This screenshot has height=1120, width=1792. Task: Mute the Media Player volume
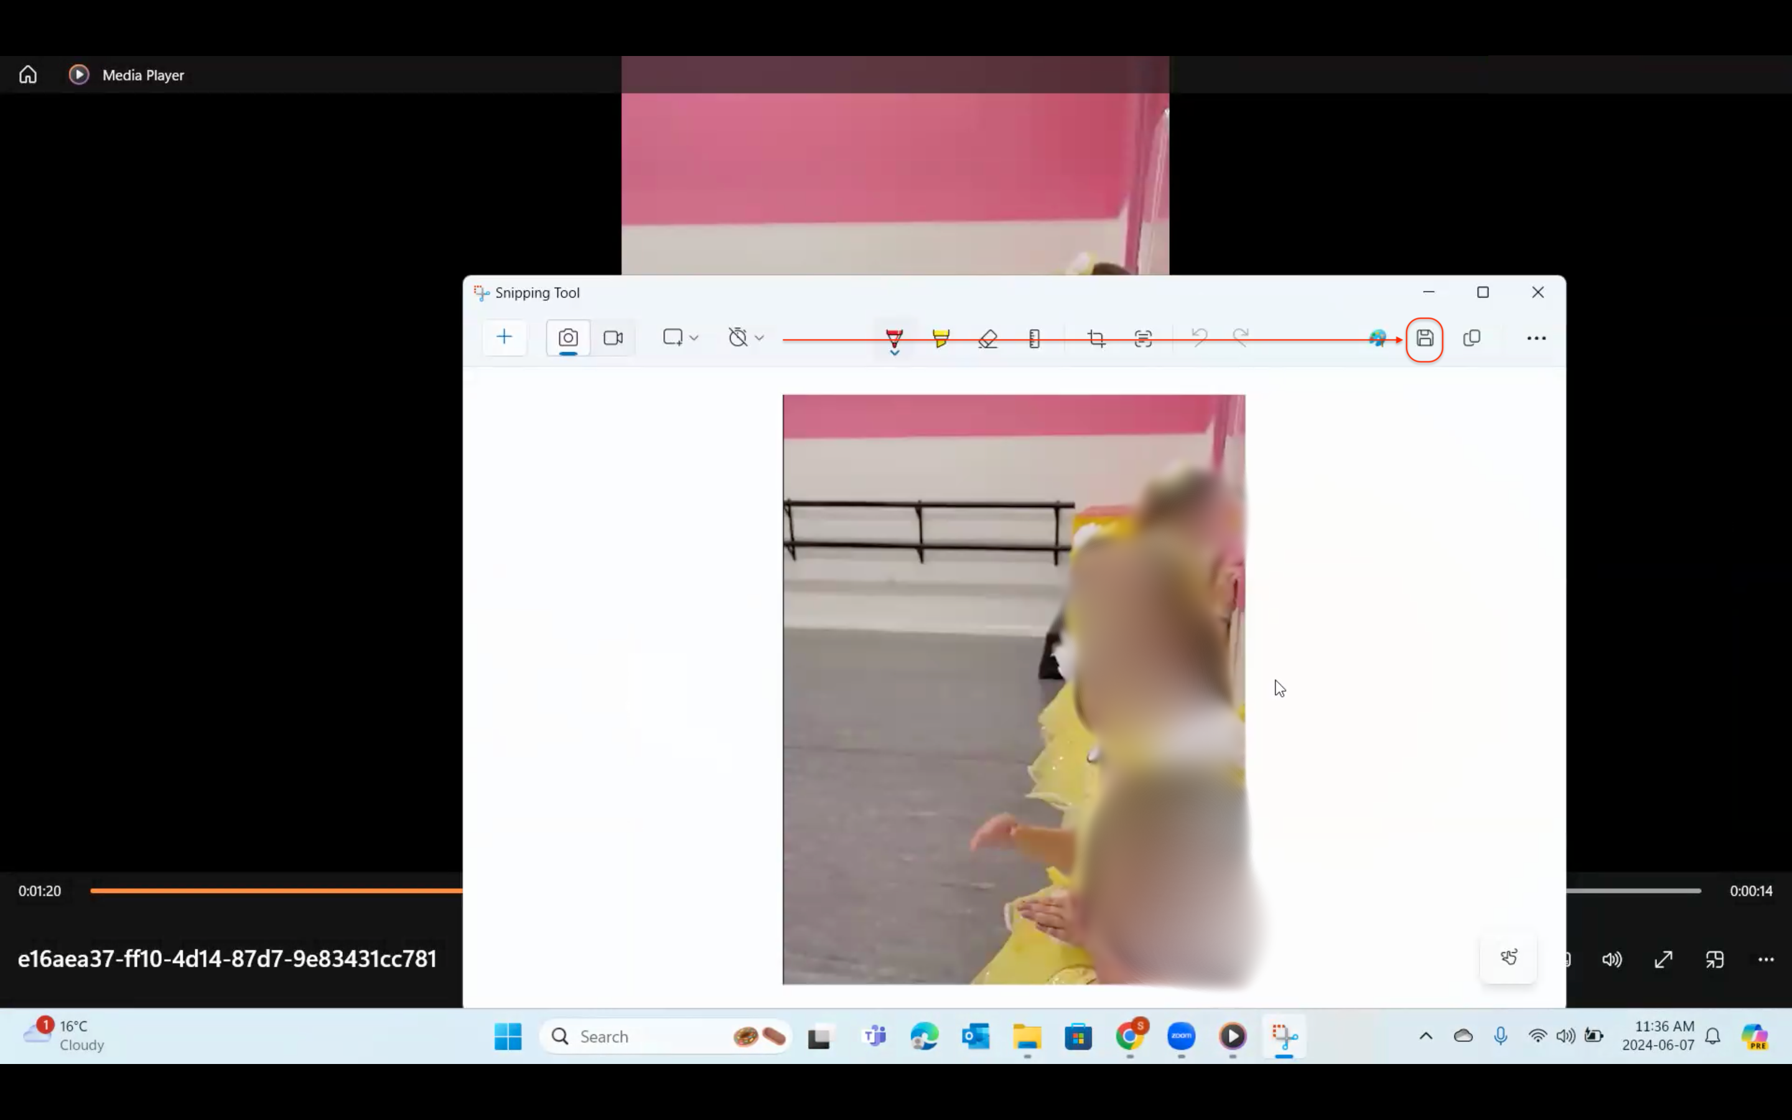click(1612, 959)
